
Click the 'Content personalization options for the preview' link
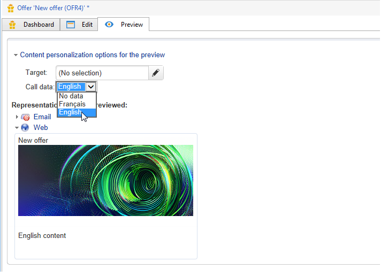click(x=92, y=55)
